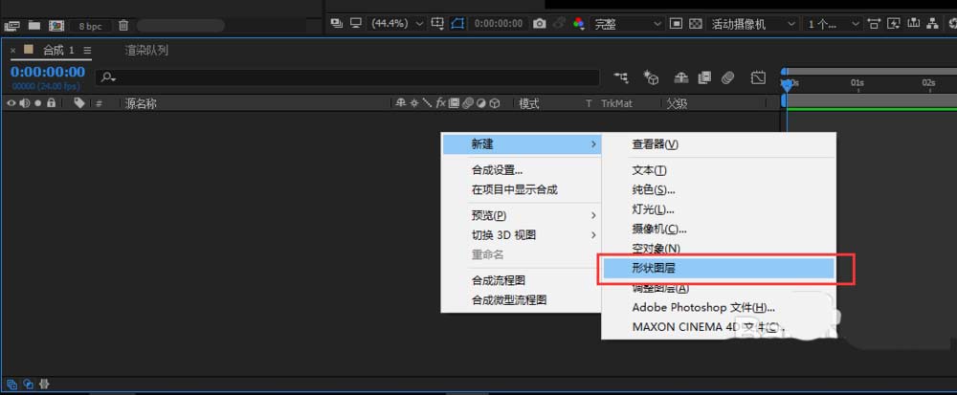Open grid and guide options
This screenshot has height=395, width=957.
pos(437,24)
